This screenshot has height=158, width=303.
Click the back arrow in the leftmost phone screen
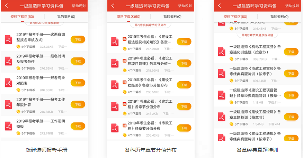coord(6,6)
